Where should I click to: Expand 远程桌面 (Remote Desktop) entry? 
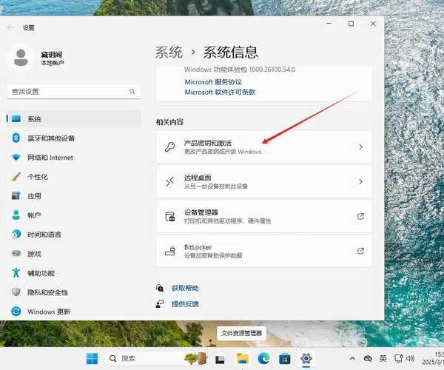[263, 181]
